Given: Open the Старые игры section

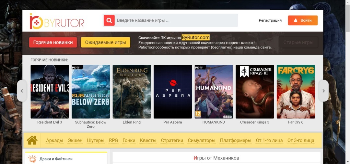Looking at the screenshot, I should click(298, 42).
